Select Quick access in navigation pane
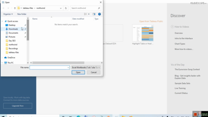 (13, 21)
